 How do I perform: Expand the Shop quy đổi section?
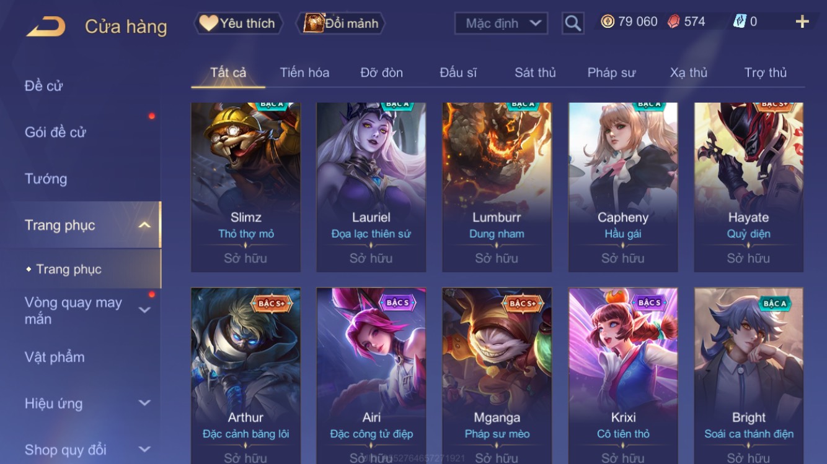coord(144,450)
